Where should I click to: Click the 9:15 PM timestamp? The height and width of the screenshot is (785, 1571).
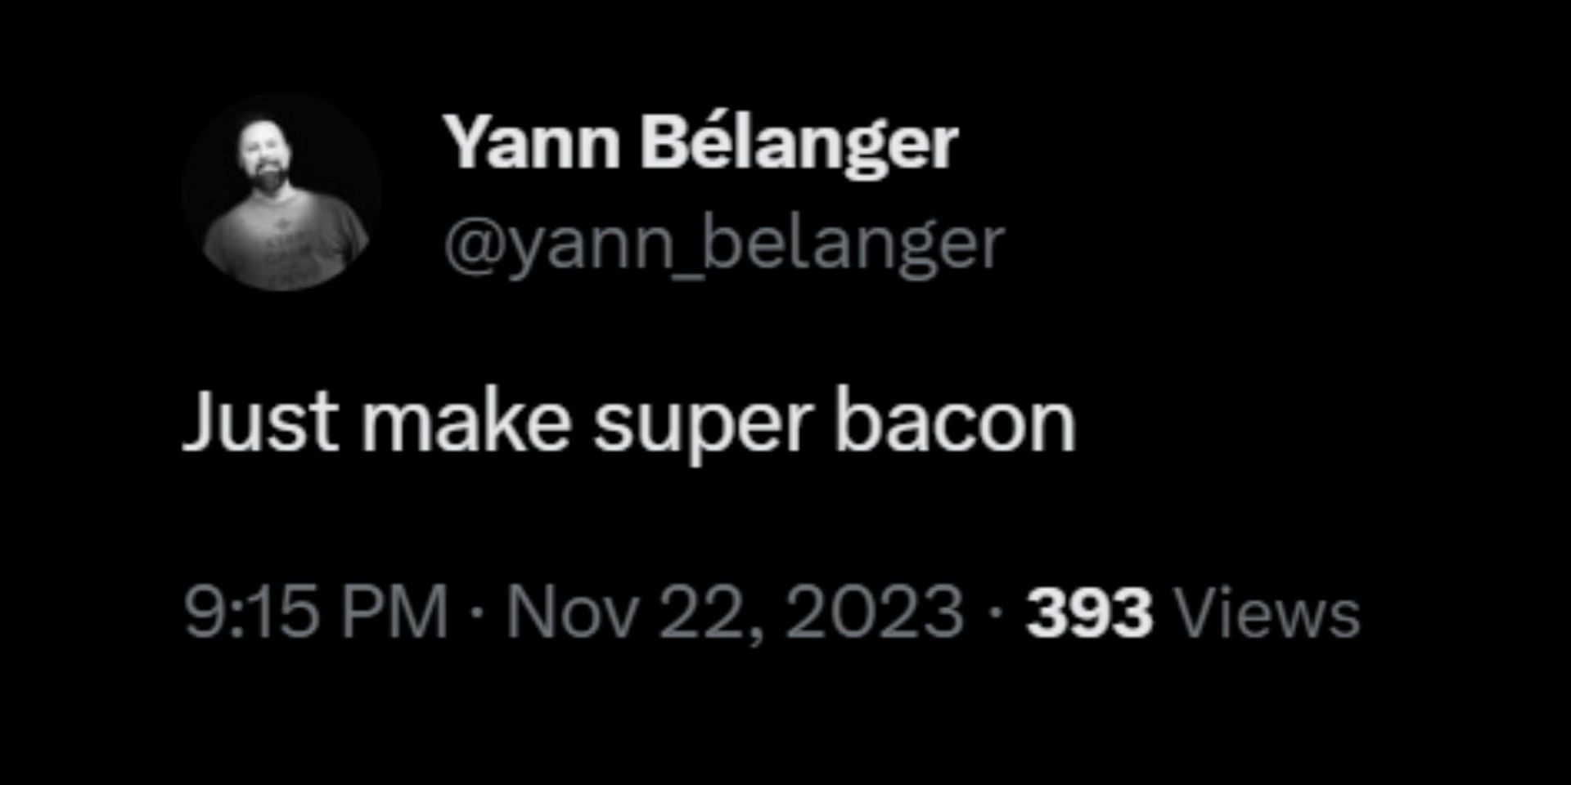pyautogui.click(x=316, y=612)
